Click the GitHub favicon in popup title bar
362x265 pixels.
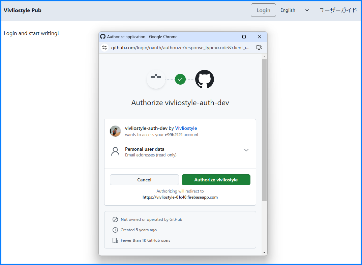[x=103, y=36]
